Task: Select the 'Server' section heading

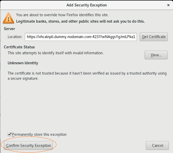Action: click(9, 29)
